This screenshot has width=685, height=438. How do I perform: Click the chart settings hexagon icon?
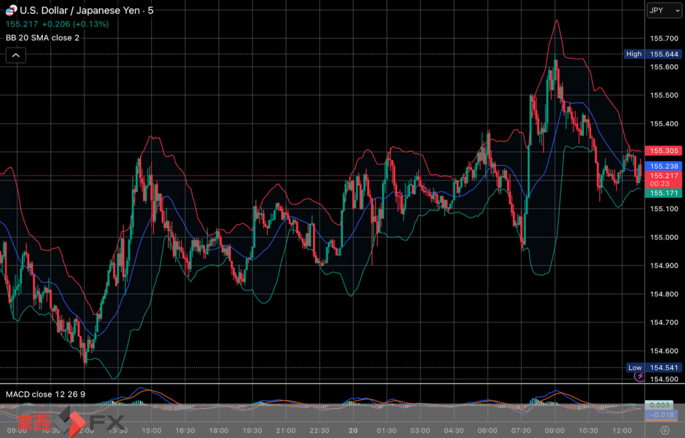tap(664, 430)
